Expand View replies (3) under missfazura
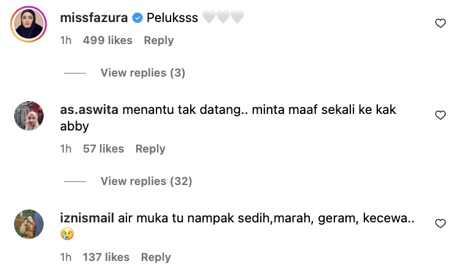This screenshot has height=272, width=454. tap(142, 73)
